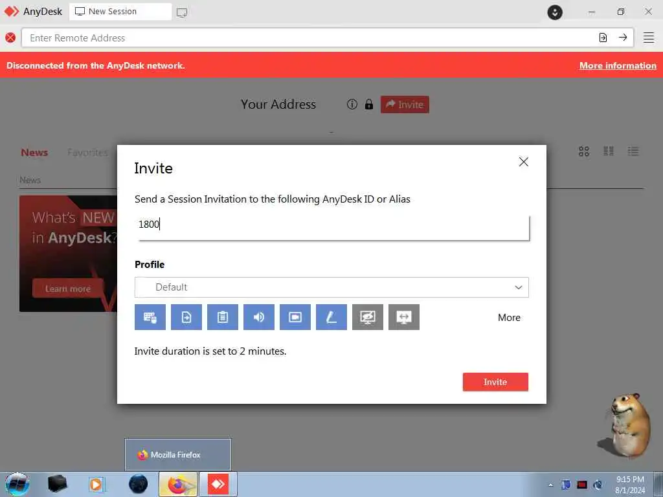Screen dimensions: 663x497
Task: Switch to the News tab
Action: 34,153
